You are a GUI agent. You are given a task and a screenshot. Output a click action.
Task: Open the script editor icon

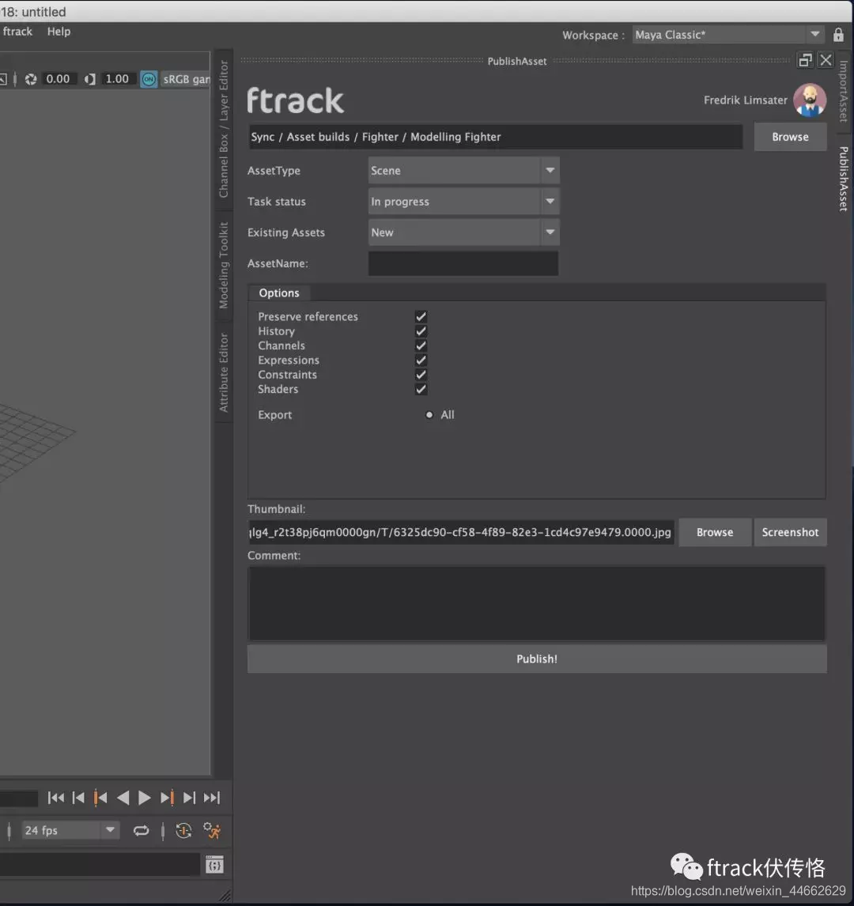click(214, 865)
